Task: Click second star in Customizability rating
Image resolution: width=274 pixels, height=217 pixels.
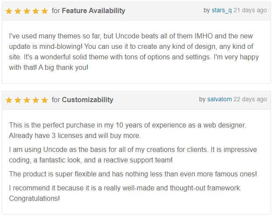Action: (18, 100)
